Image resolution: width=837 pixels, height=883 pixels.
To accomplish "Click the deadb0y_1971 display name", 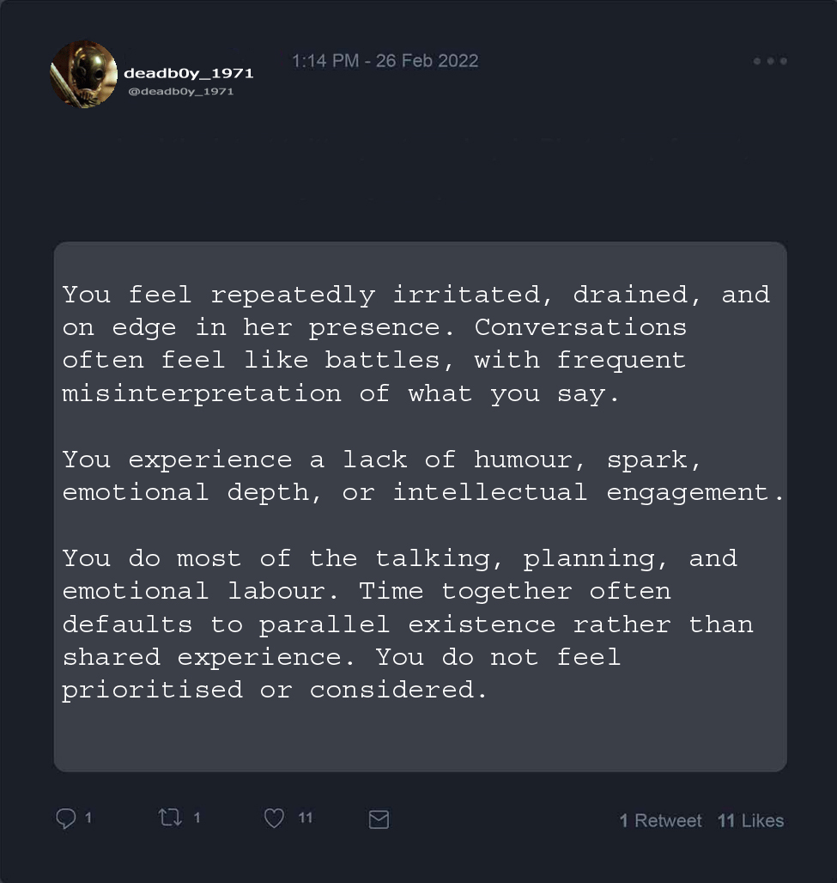I will [x=188, y=73].
